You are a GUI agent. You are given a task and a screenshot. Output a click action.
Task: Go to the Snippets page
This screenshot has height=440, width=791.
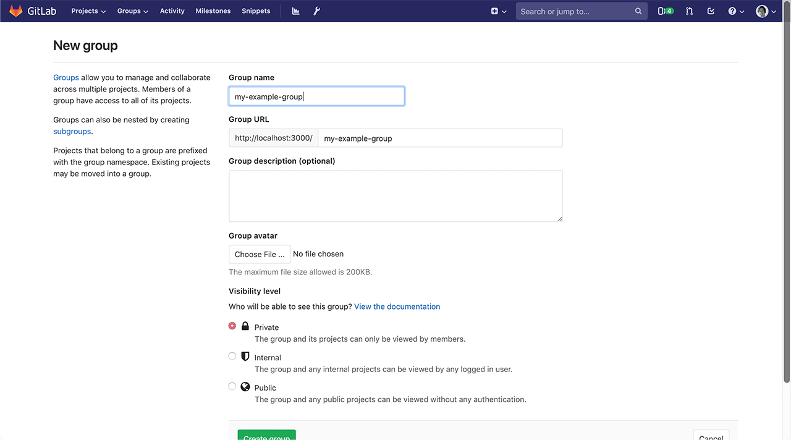tap(256, 11)
